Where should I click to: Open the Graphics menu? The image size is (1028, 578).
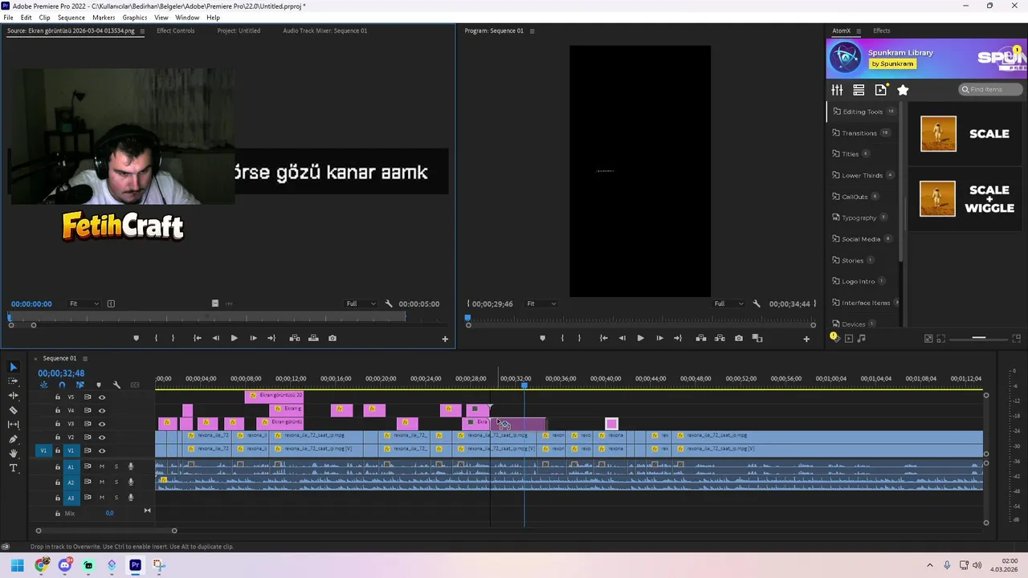[134, 17]
